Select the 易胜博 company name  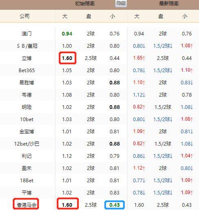click(26, 82)
